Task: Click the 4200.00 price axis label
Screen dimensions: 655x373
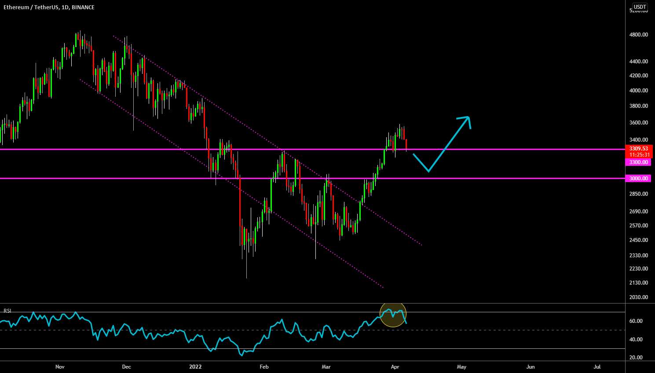Action: pyautogui.click(x=639, y=76)
